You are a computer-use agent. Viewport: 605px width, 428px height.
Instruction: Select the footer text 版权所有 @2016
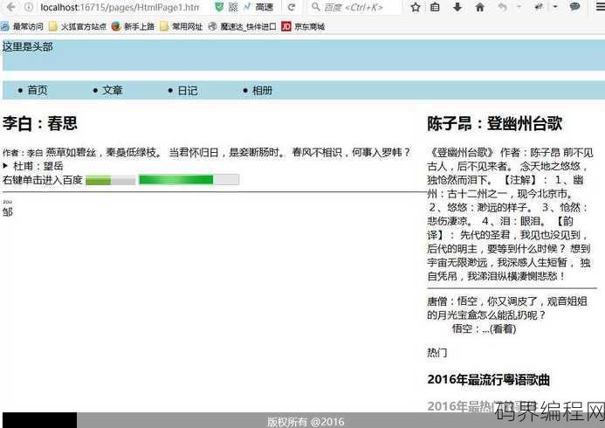(x=306, y=422)
